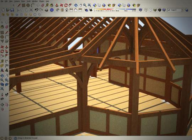Select the Polygon tool in left palette
The height and width of the screenshot is (140, 192).
pyautogui.click(x=2, y=41)
